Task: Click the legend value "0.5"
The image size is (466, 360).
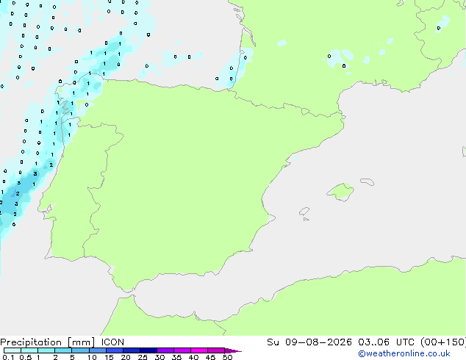Action: point(25,357)
